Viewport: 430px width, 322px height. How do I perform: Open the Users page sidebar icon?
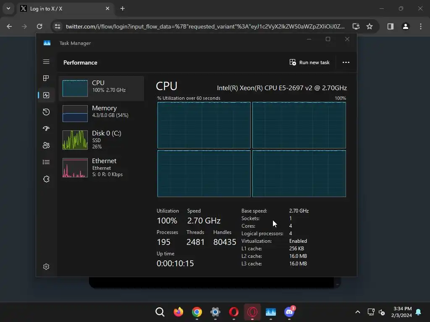(46, 145)
